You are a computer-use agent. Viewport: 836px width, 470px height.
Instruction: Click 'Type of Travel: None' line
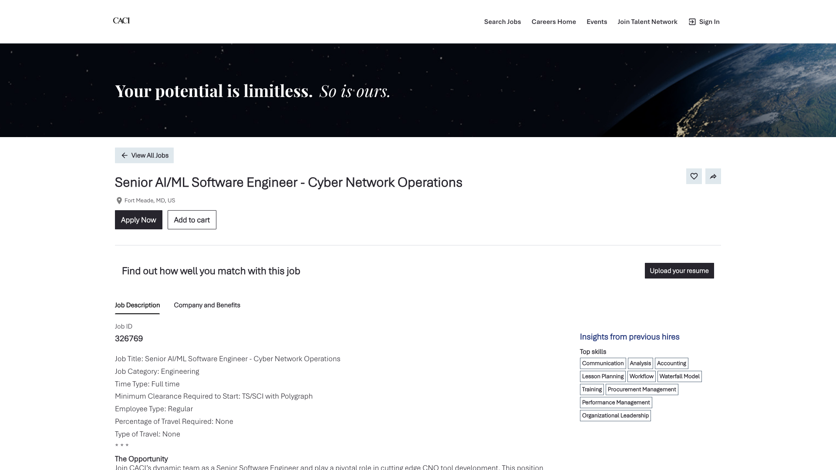click(x=148, y=434)
